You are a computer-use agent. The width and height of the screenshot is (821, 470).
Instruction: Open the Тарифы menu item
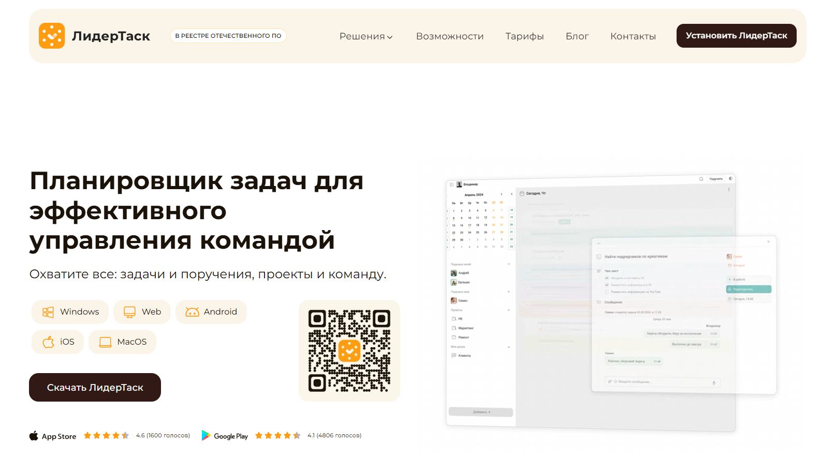click(524, 36)
